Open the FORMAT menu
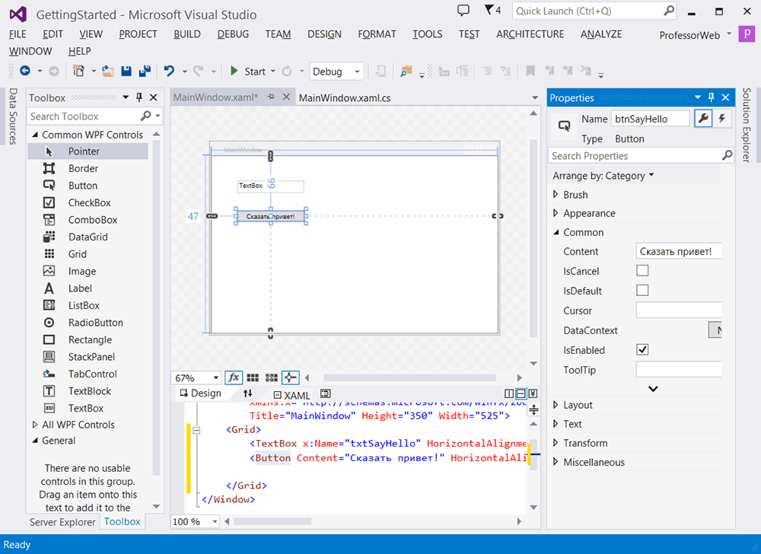Image resolution: width=761 pixels, height=554 pixels. (377, 34)
